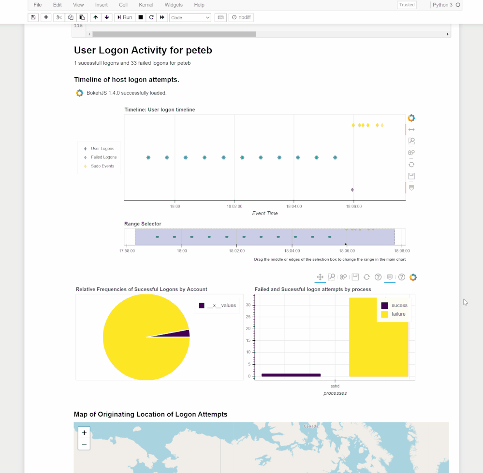
Task: Interrupt the kernel with the stop icon
Action: pyautogui.click(x=141, y=17)
